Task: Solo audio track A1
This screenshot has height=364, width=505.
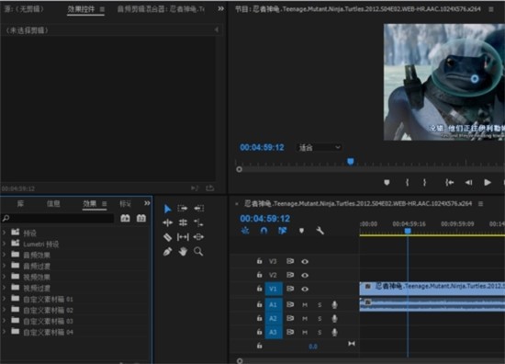Action: [x=320, y=304]
